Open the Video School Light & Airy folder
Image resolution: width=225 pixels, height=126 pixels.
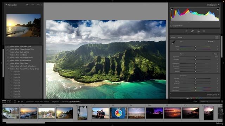coord(19,63)
